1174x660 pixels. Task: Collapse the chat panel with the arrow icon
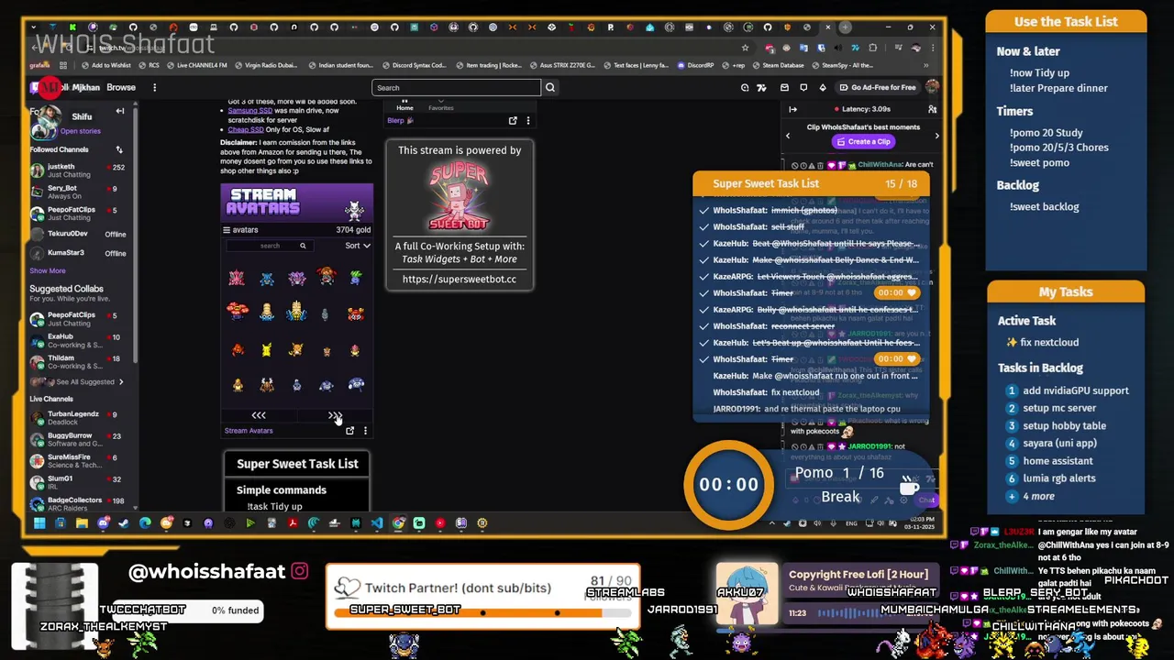(793, 109)
